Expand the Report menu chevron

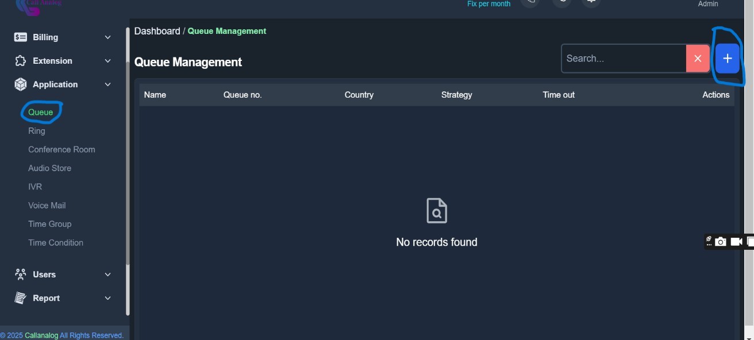[107, 298]
